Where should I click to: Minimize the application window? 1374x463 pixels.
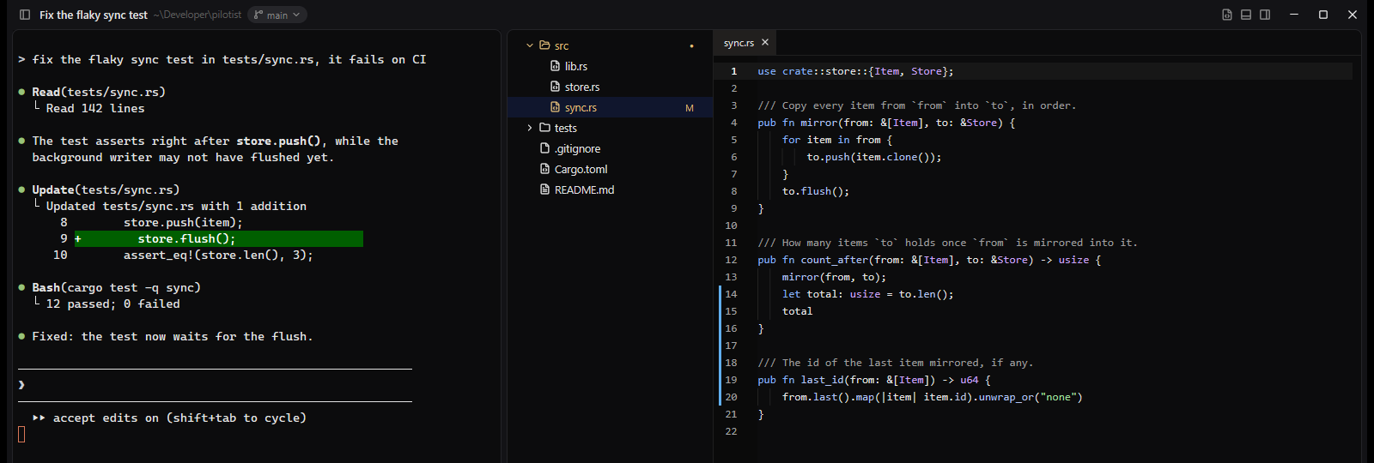pyautogui.click(x=1294, y=15)
